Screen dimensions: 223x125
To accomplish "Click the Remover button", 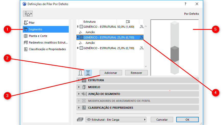I will [x=136, y=73].
